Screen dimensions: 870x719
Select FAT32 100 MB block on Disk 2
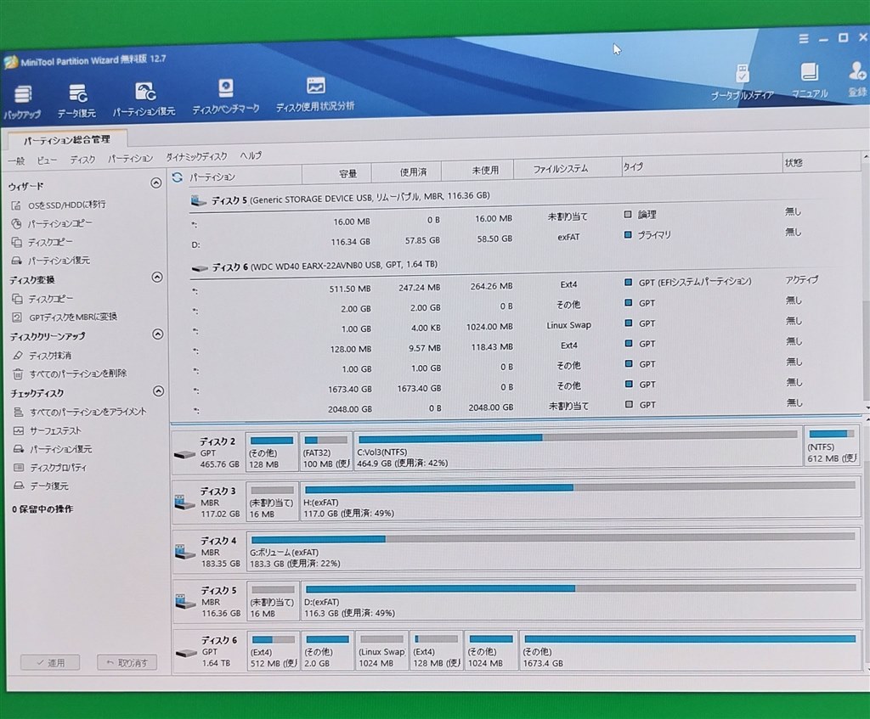(325, 452)
